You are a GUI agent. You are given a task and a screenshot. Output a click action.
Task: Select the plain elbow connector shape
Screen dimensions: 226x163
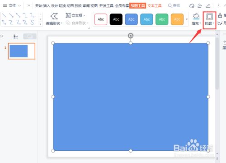pyautogui.click(x=25, y=15)
